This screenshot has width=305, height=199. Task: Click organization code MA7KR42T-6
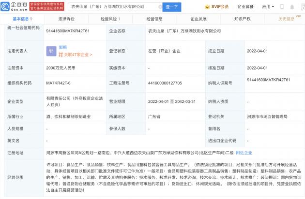point(58,83)
